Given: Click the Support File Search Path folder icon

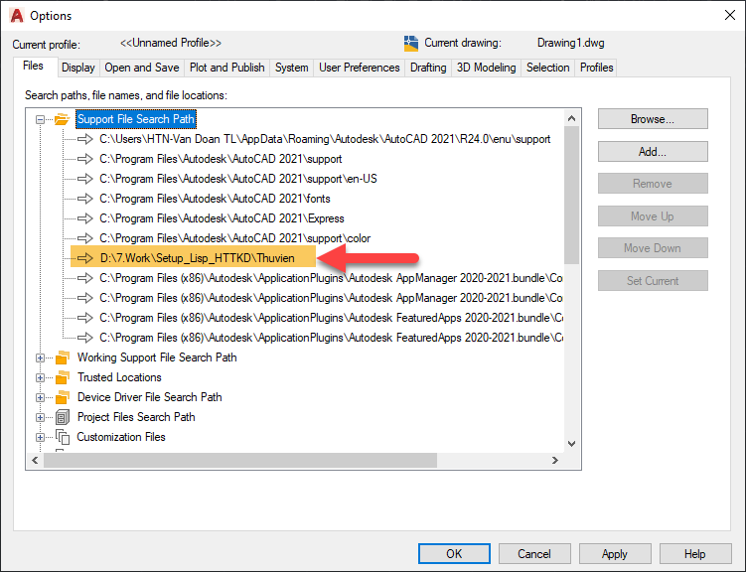Looking at the screenshot, I should point(62,119).
